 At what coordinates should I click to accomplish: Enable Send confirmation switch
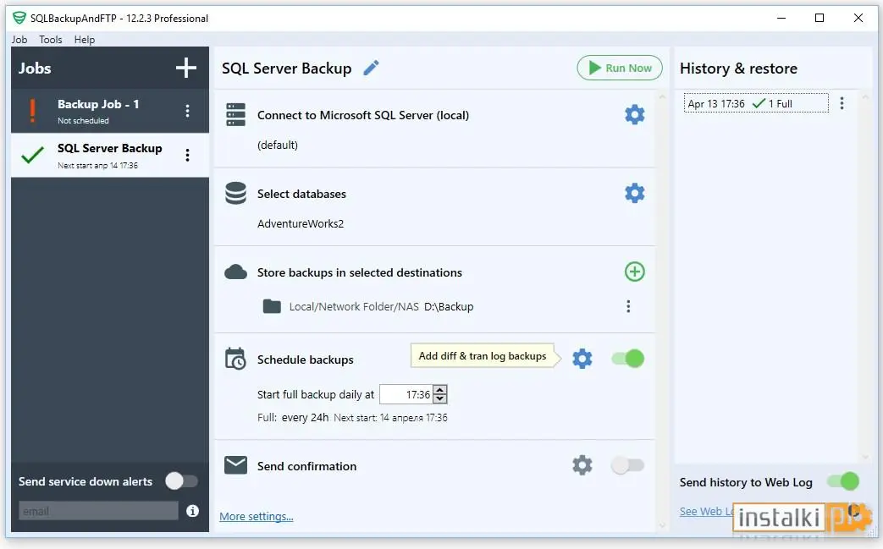click(x=627, y=465)
